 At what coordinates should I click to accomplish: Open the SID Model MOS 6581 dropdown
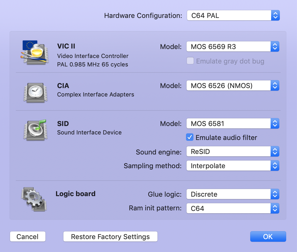coord(233,123)
